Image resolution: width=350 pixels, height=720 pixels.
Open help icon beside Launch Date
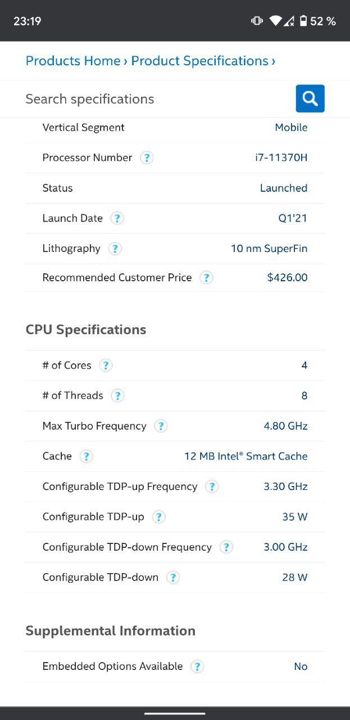[x=117, y=218]
